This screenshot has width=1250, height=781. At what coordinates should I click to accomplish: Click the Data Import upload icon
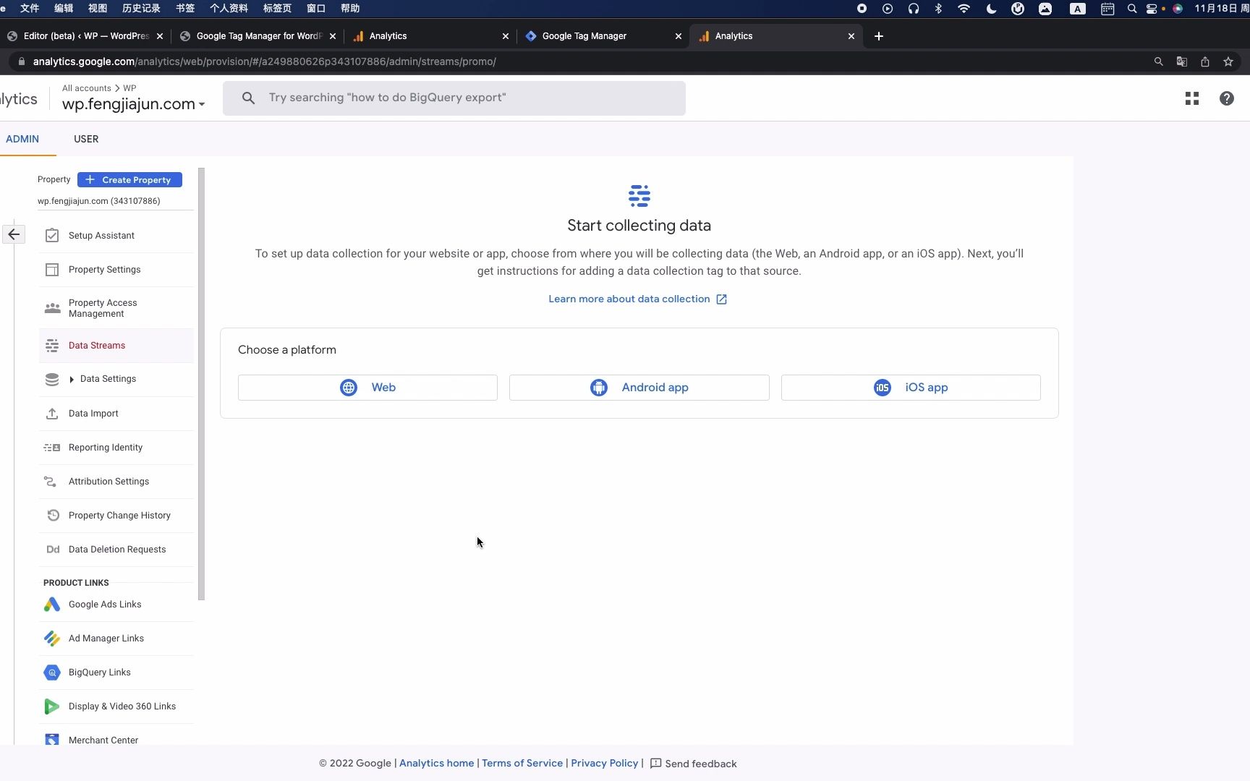pos(52,414)
